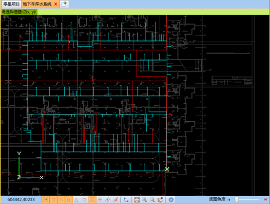Toggle the hourglass nearest snap icon
The image size is (270, 204).
pos(92,200)
